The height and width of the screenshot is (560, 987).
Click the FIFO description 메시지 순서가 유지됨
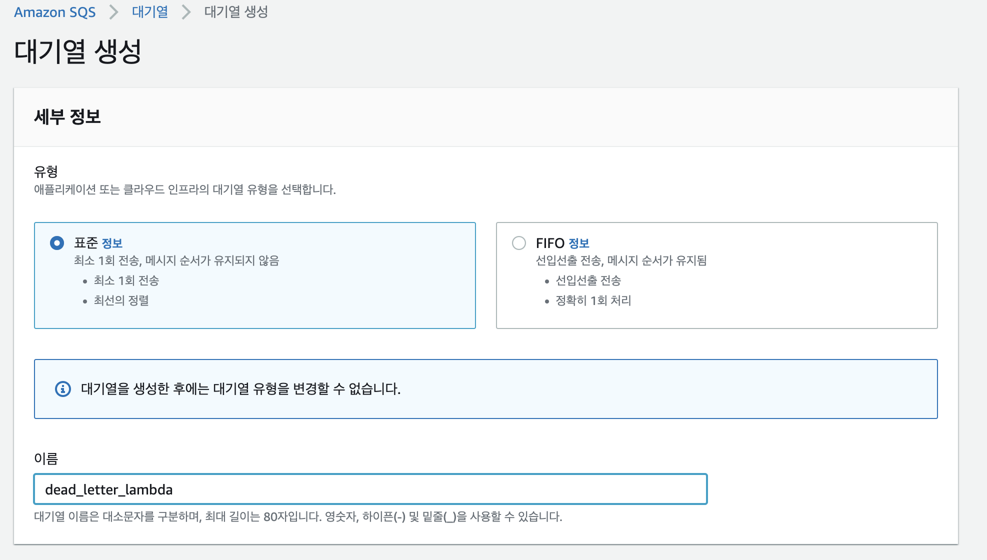click(x=621, y=260)
